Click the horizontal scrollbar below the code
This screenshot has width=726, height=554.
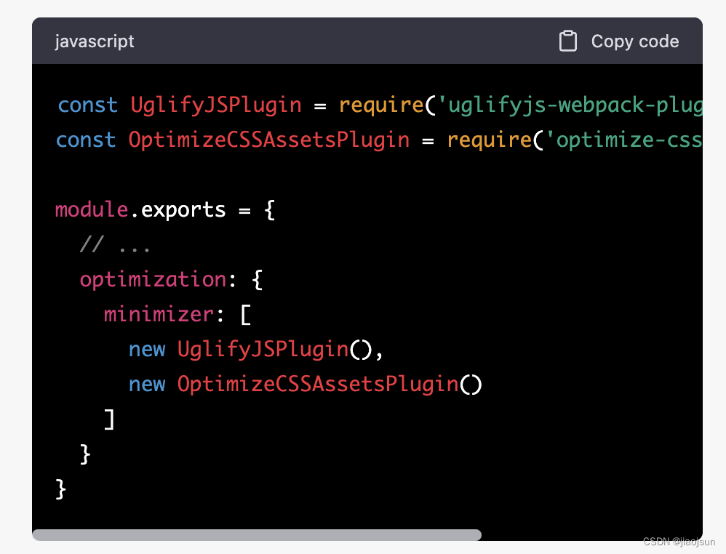click(x=258, y=534)
